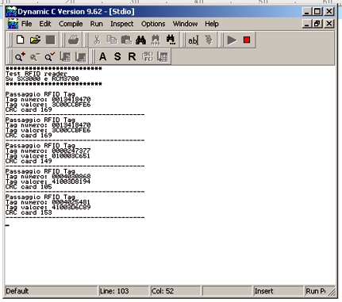Click the resize grip at window corner
This screenshot has width=342, height=302.
pyautogui.click(x=332, y=292)
